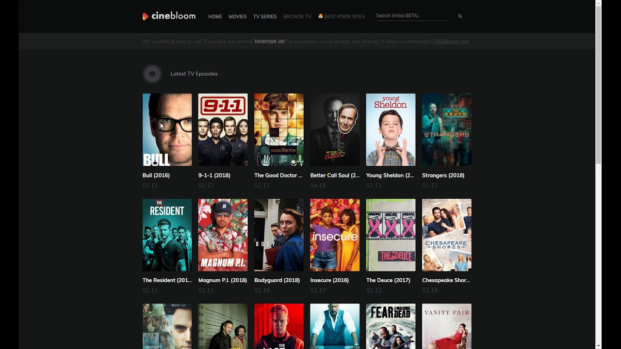
Task: Click the cinebloom logo
Action: click(169, 16)
